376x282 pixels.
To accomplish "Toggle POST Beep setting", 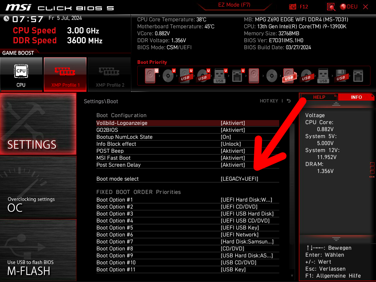I will point(188,151).
